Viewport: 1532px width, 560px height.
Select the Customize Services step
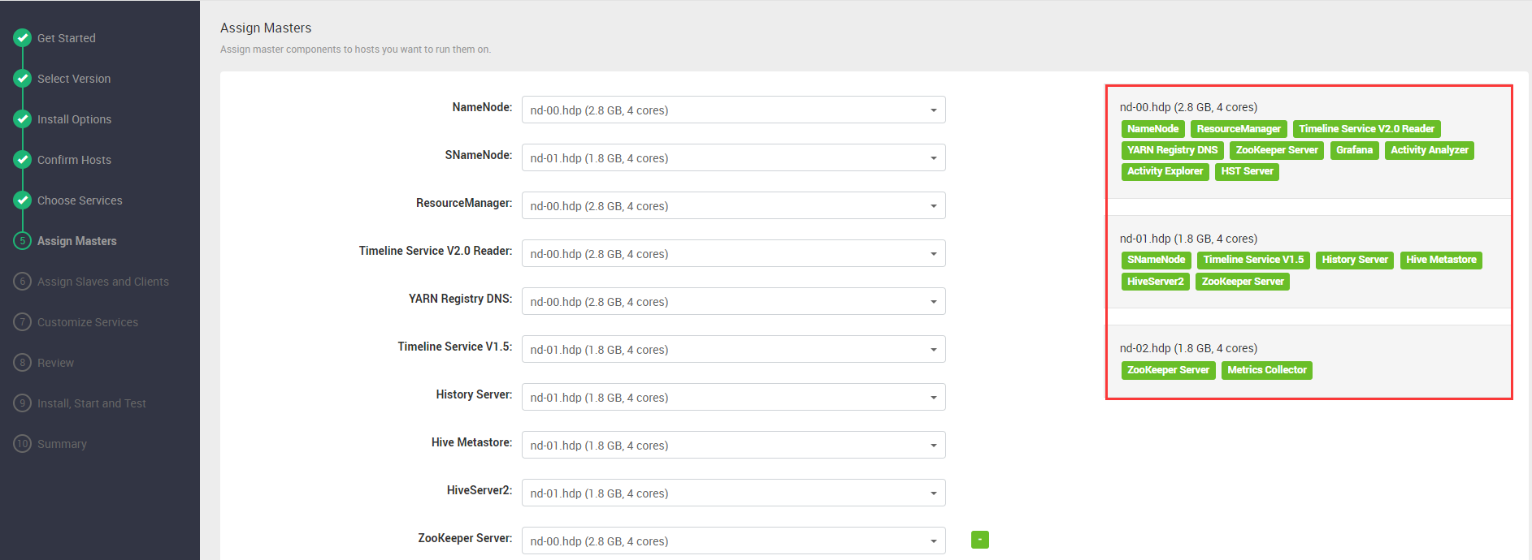pos(88,322)
